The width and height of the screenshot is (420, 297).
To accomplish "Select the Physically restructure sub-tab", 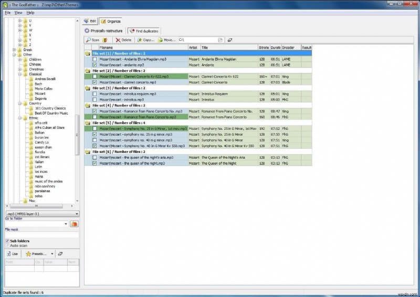I will click(x=103, y=31).
